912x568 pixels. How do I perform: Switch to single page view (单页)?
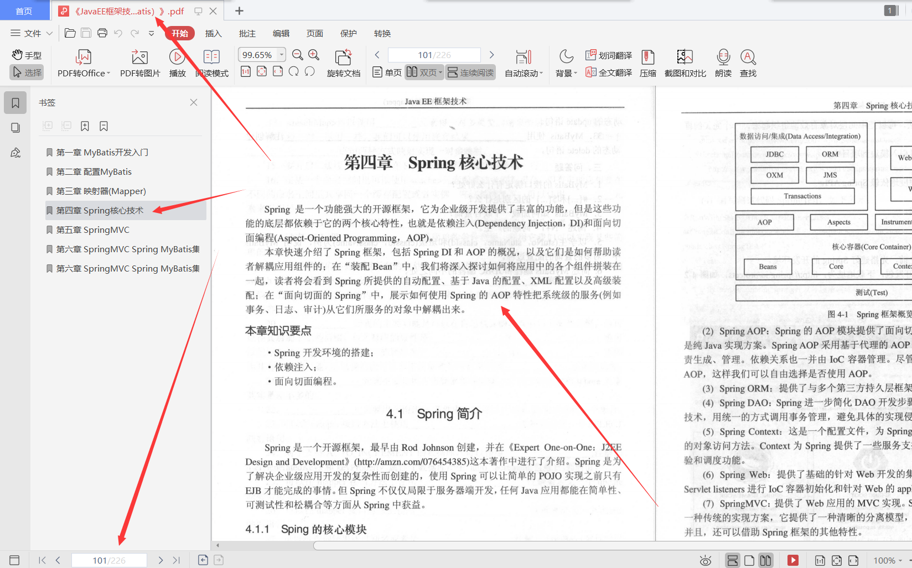(x=387, y=72)
